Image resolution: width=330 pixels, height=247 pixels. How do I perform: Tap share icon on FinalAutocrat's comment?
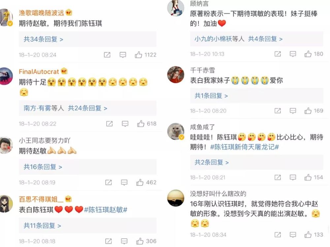[109, 124]
